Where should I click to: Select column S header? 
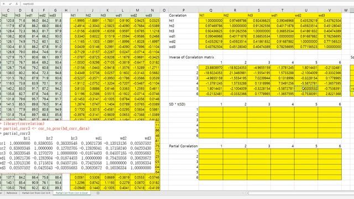pos(259,10)
